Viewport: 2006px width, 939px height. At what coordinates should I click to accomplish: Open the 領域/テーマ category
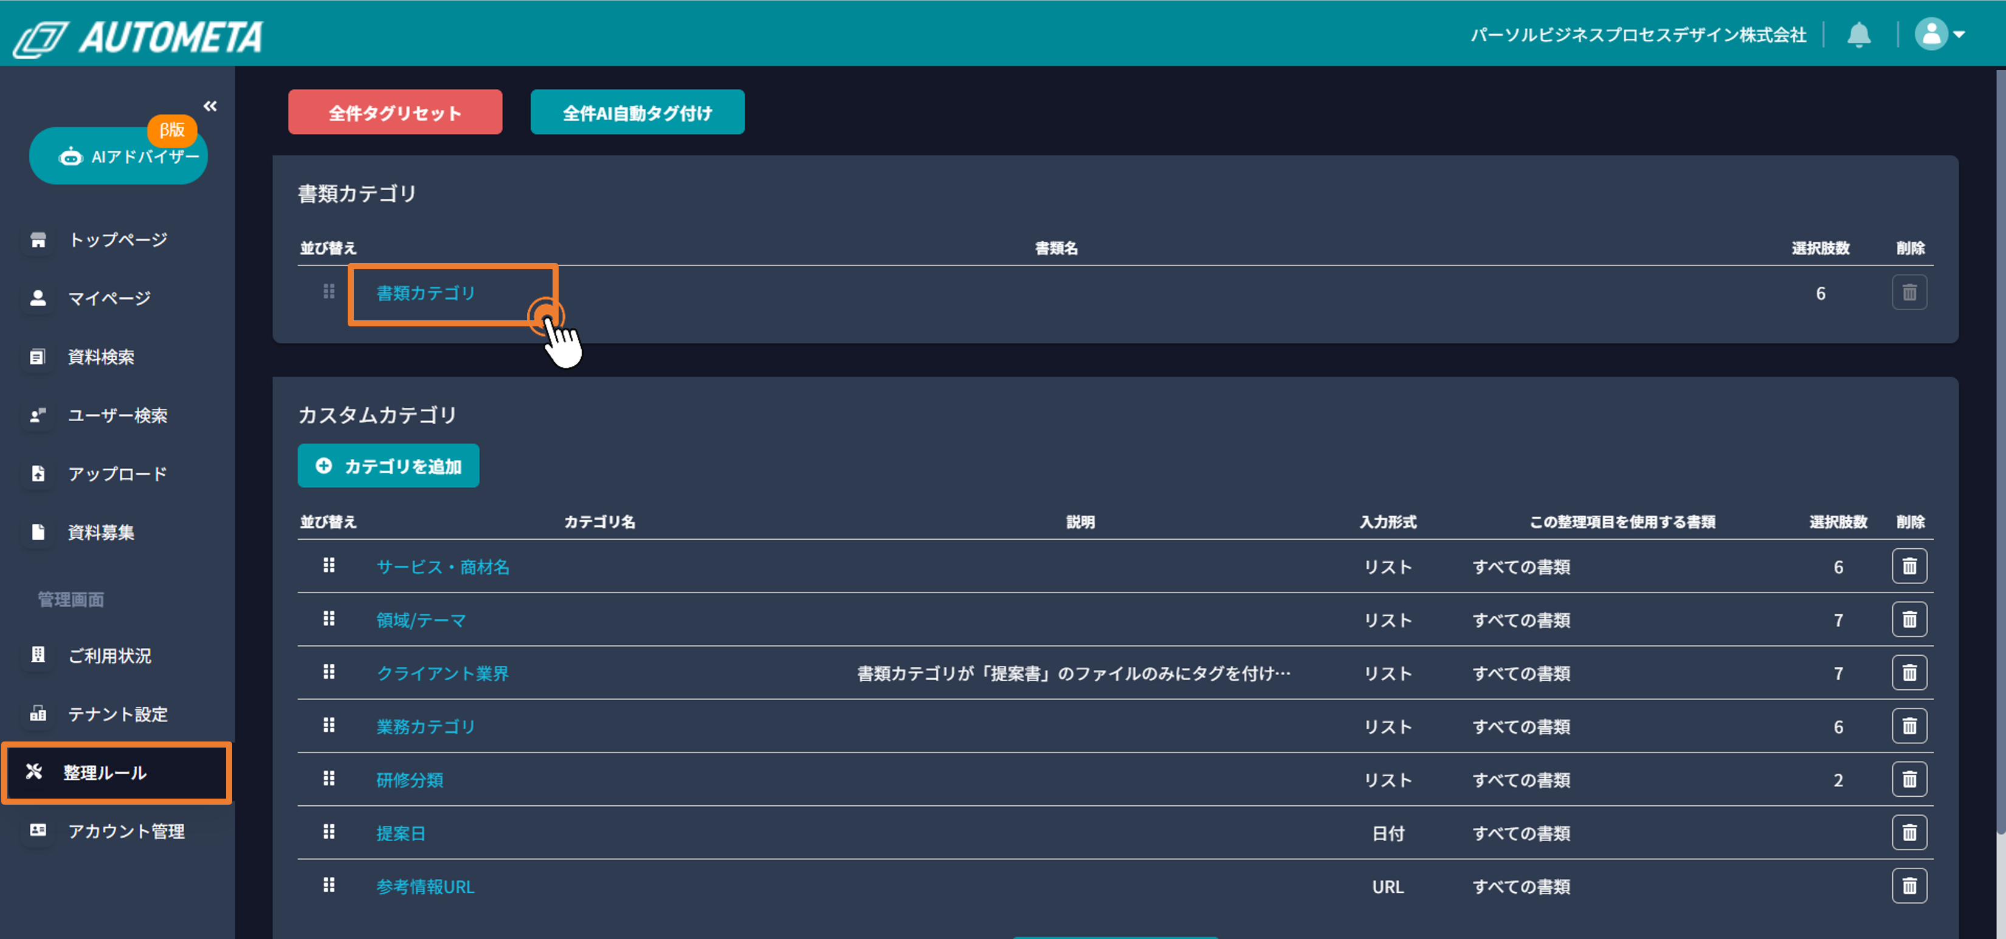(421, 620)
